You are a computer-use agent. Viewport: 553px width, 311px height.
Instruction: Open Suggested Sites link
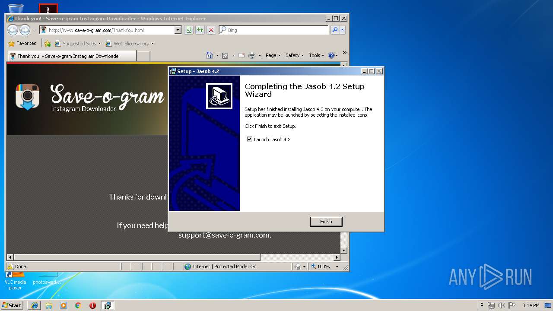pyautogui.click(x=77, y=43)
